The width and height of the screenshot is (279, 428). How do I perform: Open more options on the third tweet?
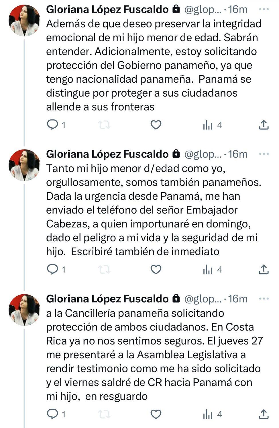click(264, 299)
